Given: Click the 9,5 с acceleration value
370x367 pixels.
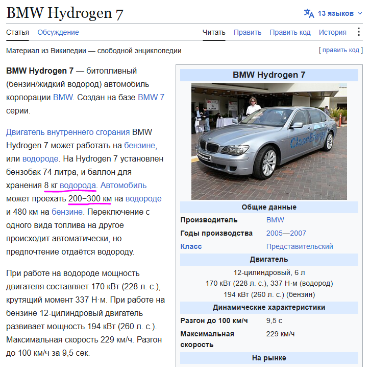Looking at the screenshot, I should click(x=274, y=320).
